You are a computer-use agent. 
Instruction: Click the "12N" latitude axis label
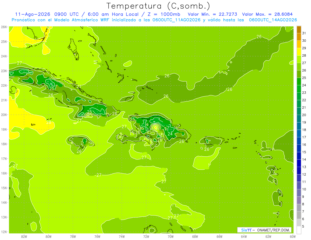coord(4,232)
